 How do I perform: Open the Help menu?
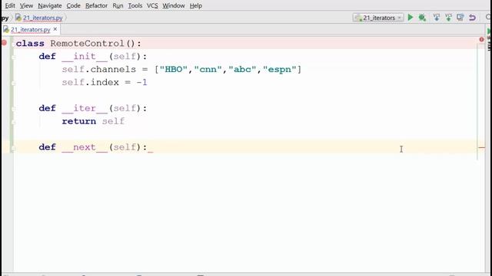pos(196,5)
